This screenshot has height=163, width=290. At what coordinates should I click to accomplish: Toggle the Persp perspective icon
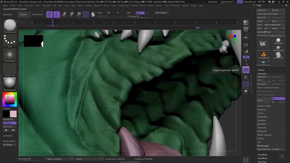click(246, 29)
